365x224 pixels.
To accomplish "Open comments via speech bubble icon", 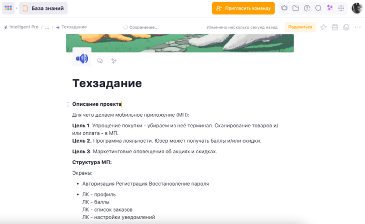I will point(100,61).
